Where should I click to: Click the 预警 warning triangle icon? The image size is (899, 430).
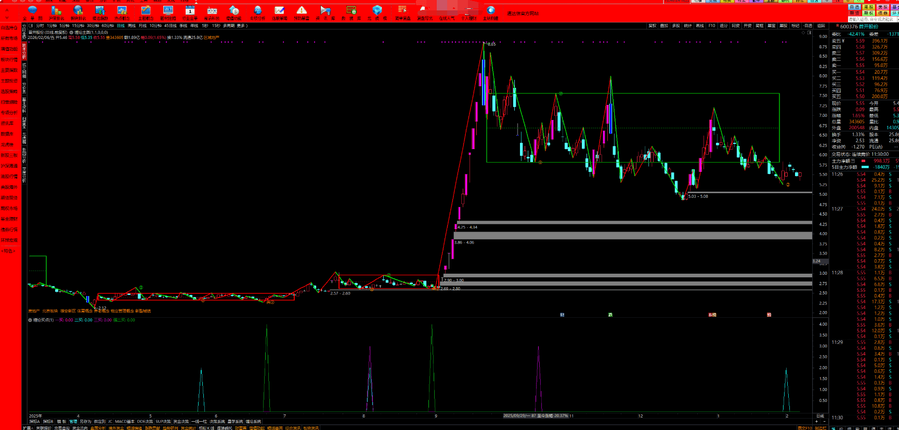click(302, 13)
